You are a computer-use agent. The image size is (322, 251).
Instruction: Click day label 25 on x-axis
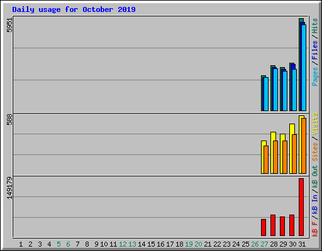245,244
